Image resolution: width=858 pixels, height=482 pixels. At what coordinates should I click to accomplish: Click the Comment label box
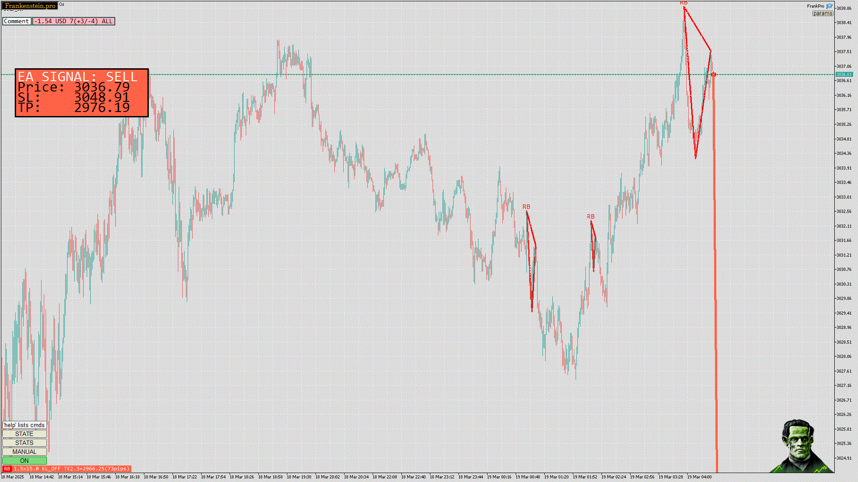pyautogui.click(x=17, y=21)
